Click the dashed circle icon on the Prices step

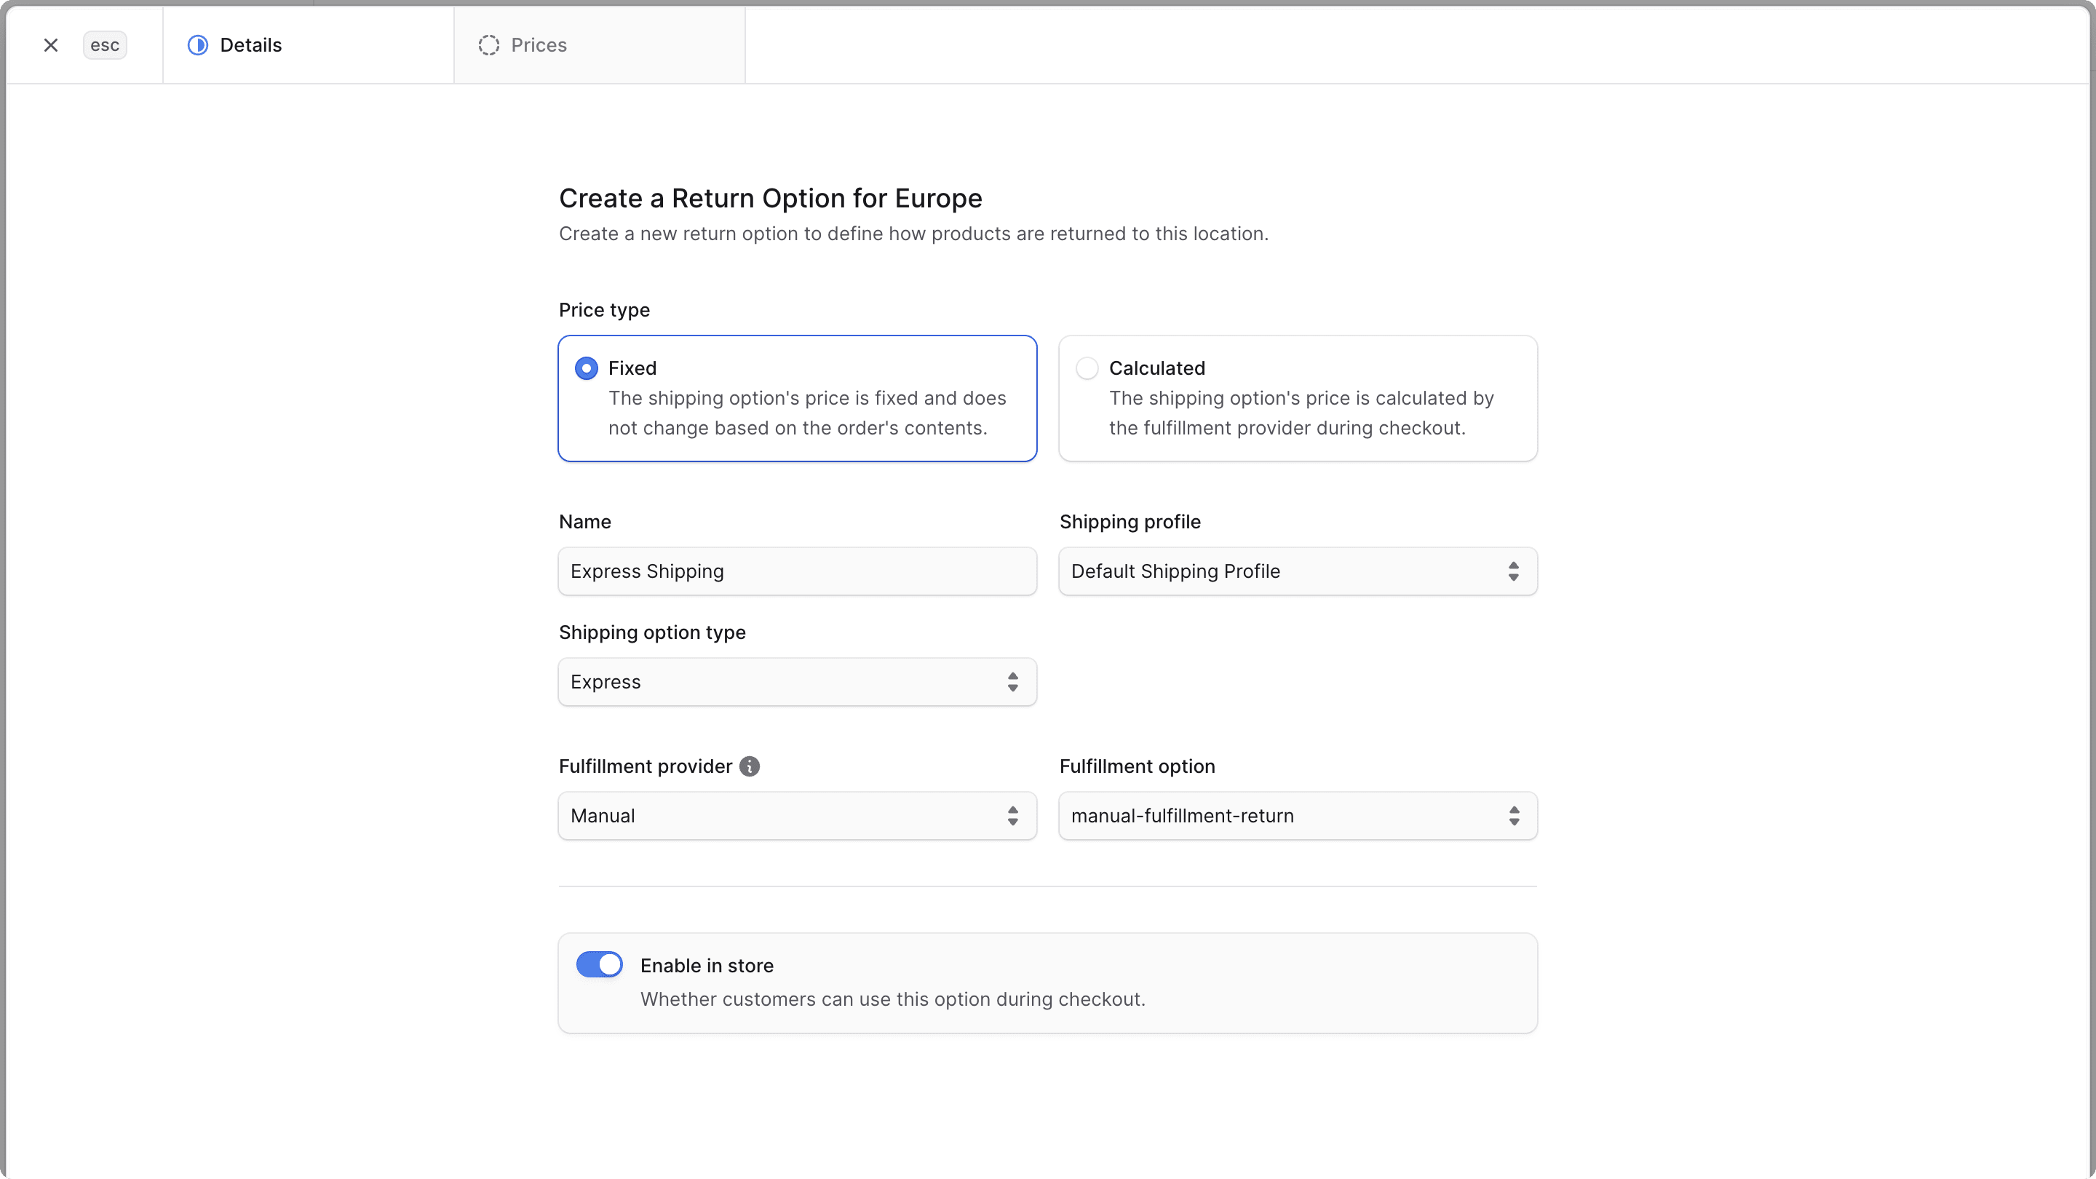(488, 44)
